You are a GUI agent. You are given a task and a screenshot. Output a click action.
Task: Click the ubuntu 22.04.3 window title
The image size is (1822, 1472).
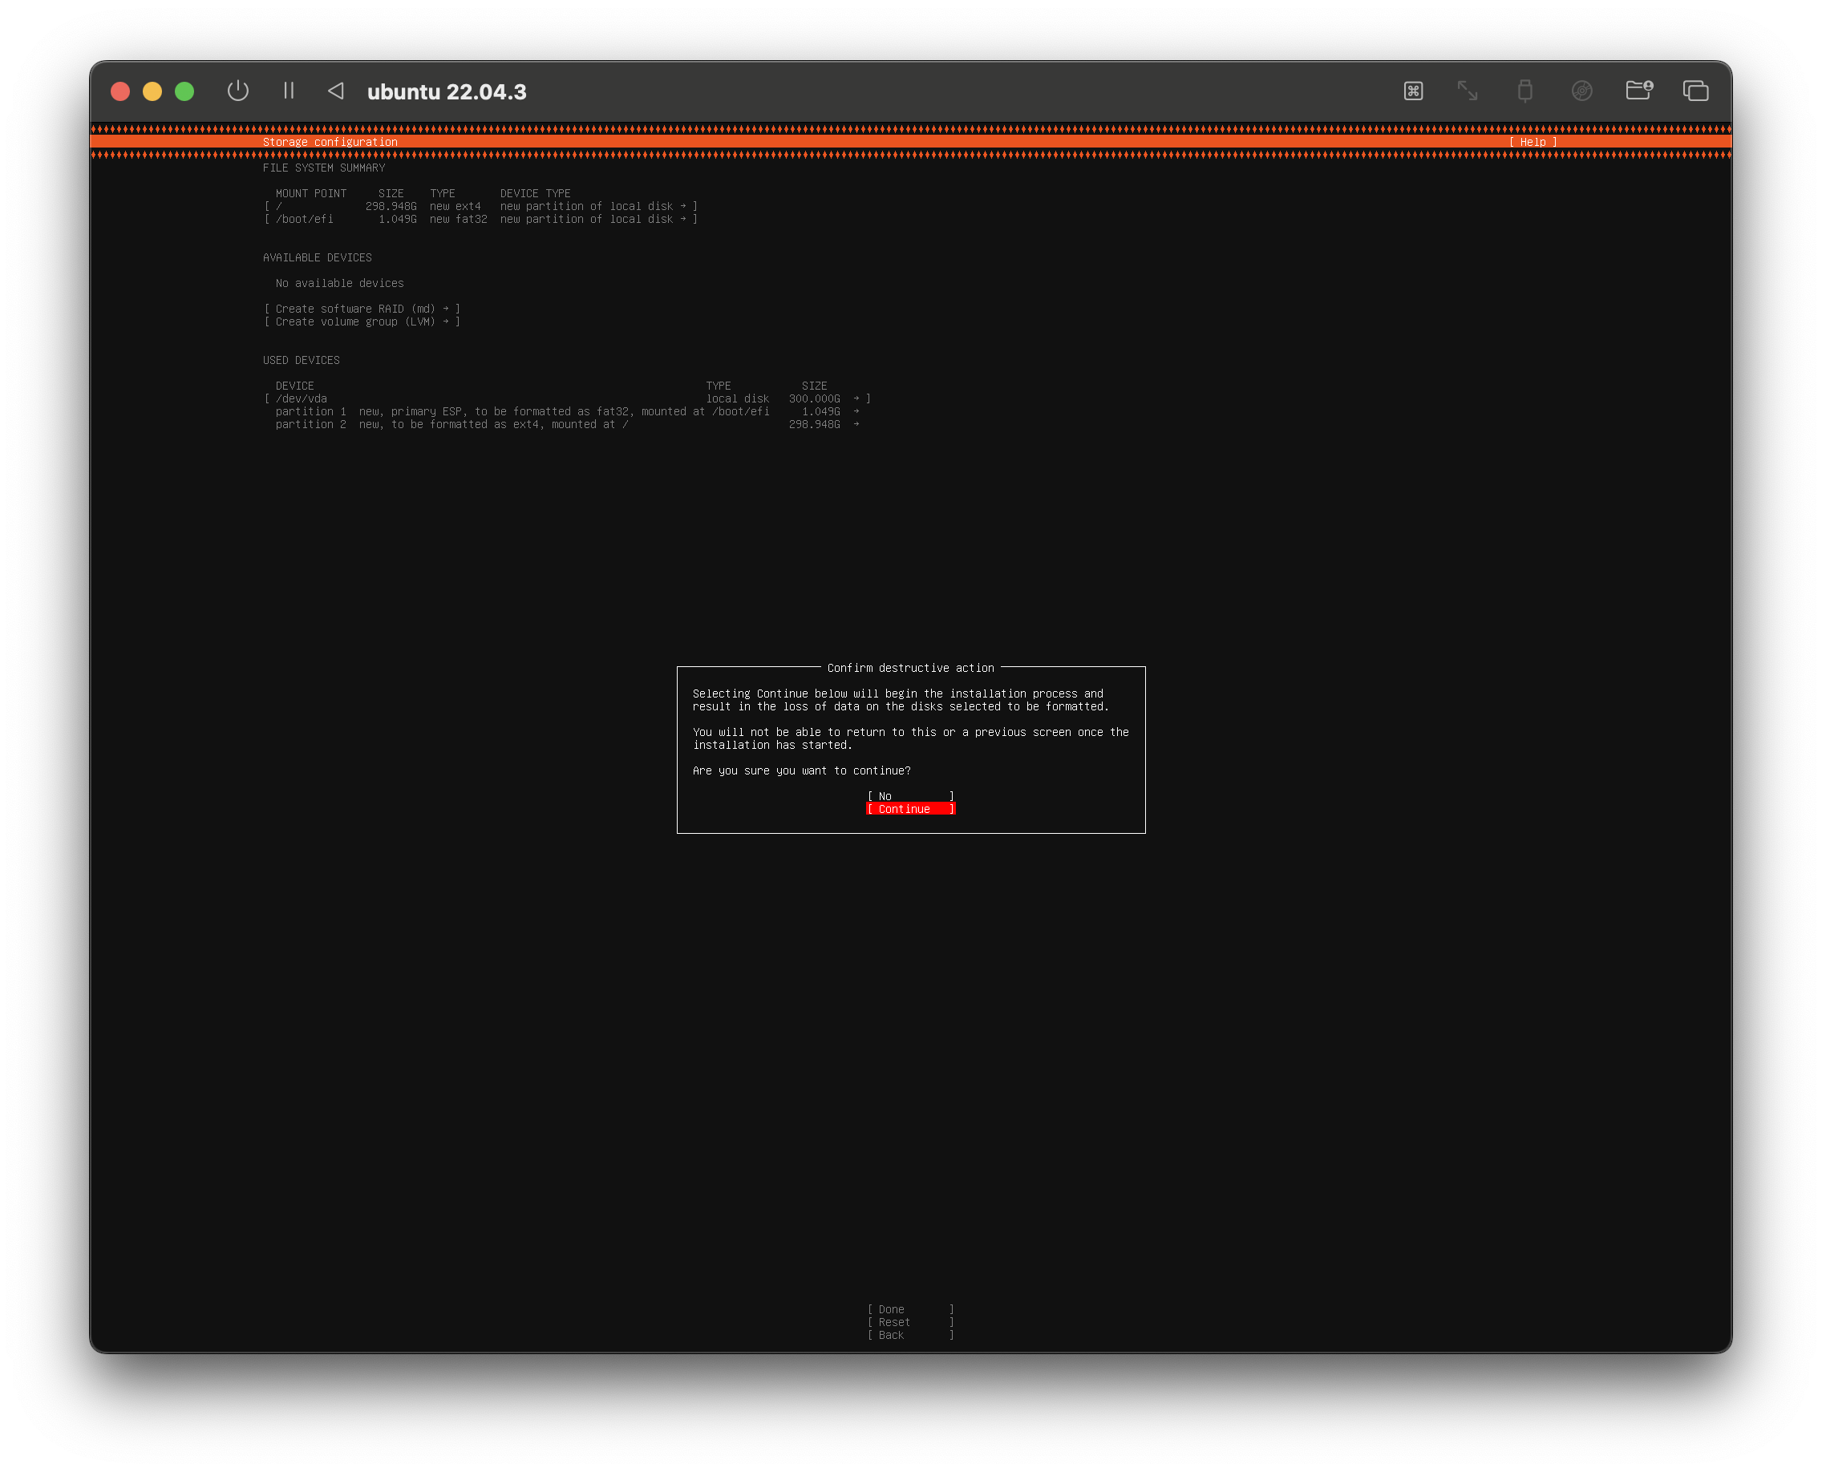click(447, 91)
